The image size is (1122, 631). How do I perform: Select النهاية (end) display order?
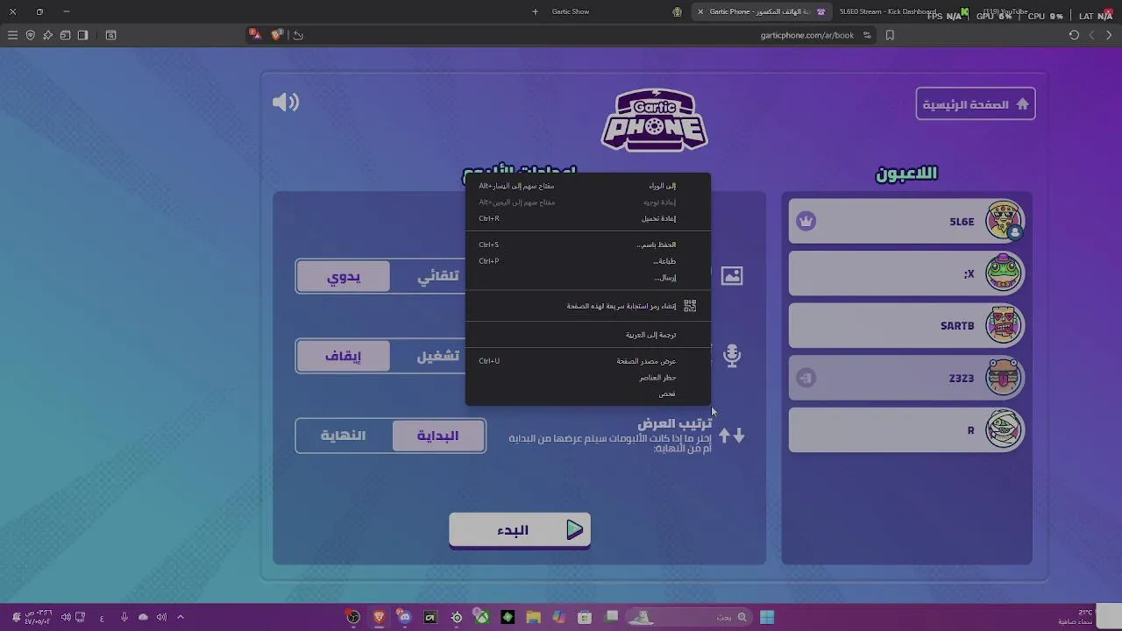(x=344, y=436)
